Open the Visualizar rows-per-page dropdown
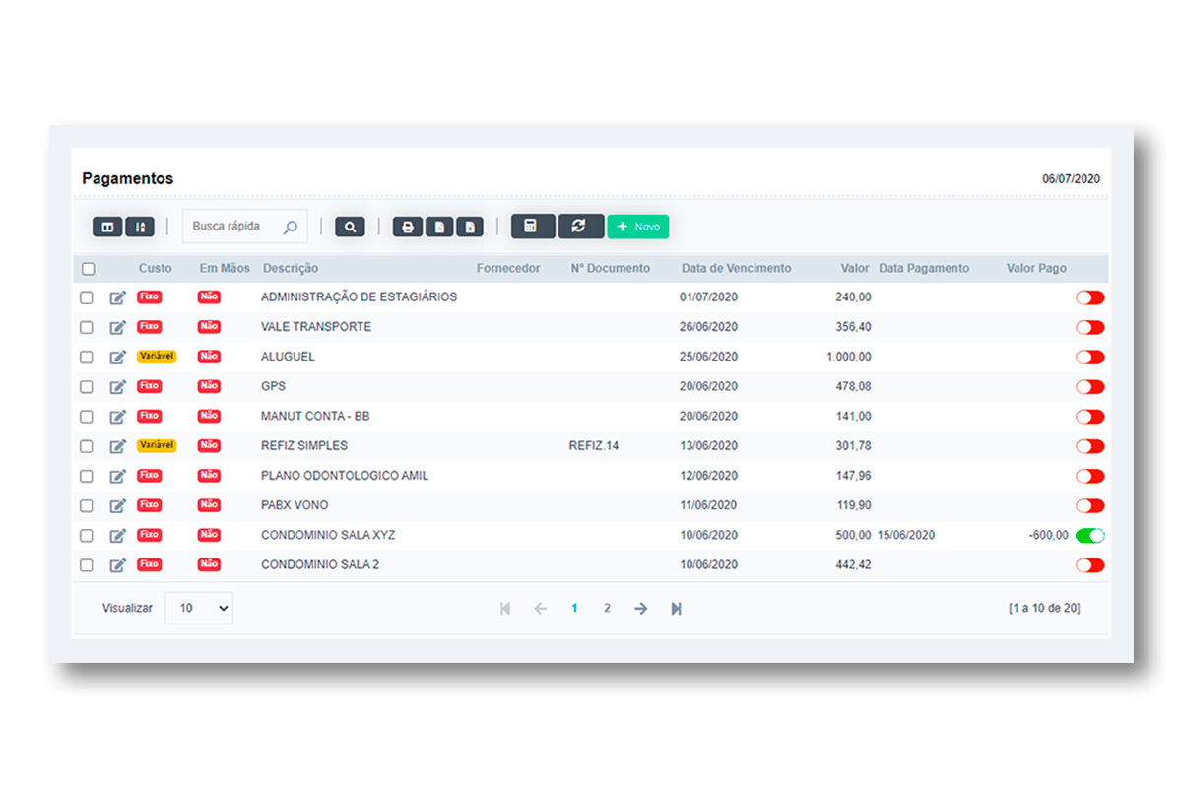Screen dimensions: 1182x788 (199, 609)
